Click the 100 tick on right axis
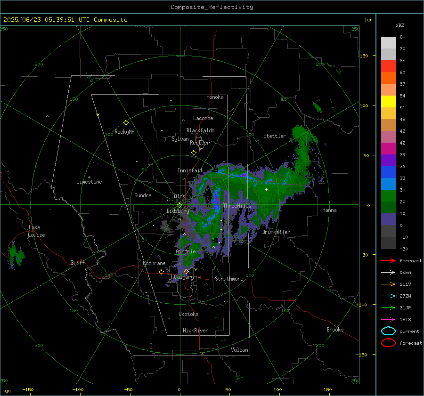 [x=364, y=105]
